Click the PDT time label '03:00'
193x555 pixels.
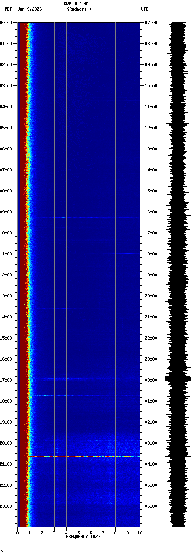tap(6, 86)
